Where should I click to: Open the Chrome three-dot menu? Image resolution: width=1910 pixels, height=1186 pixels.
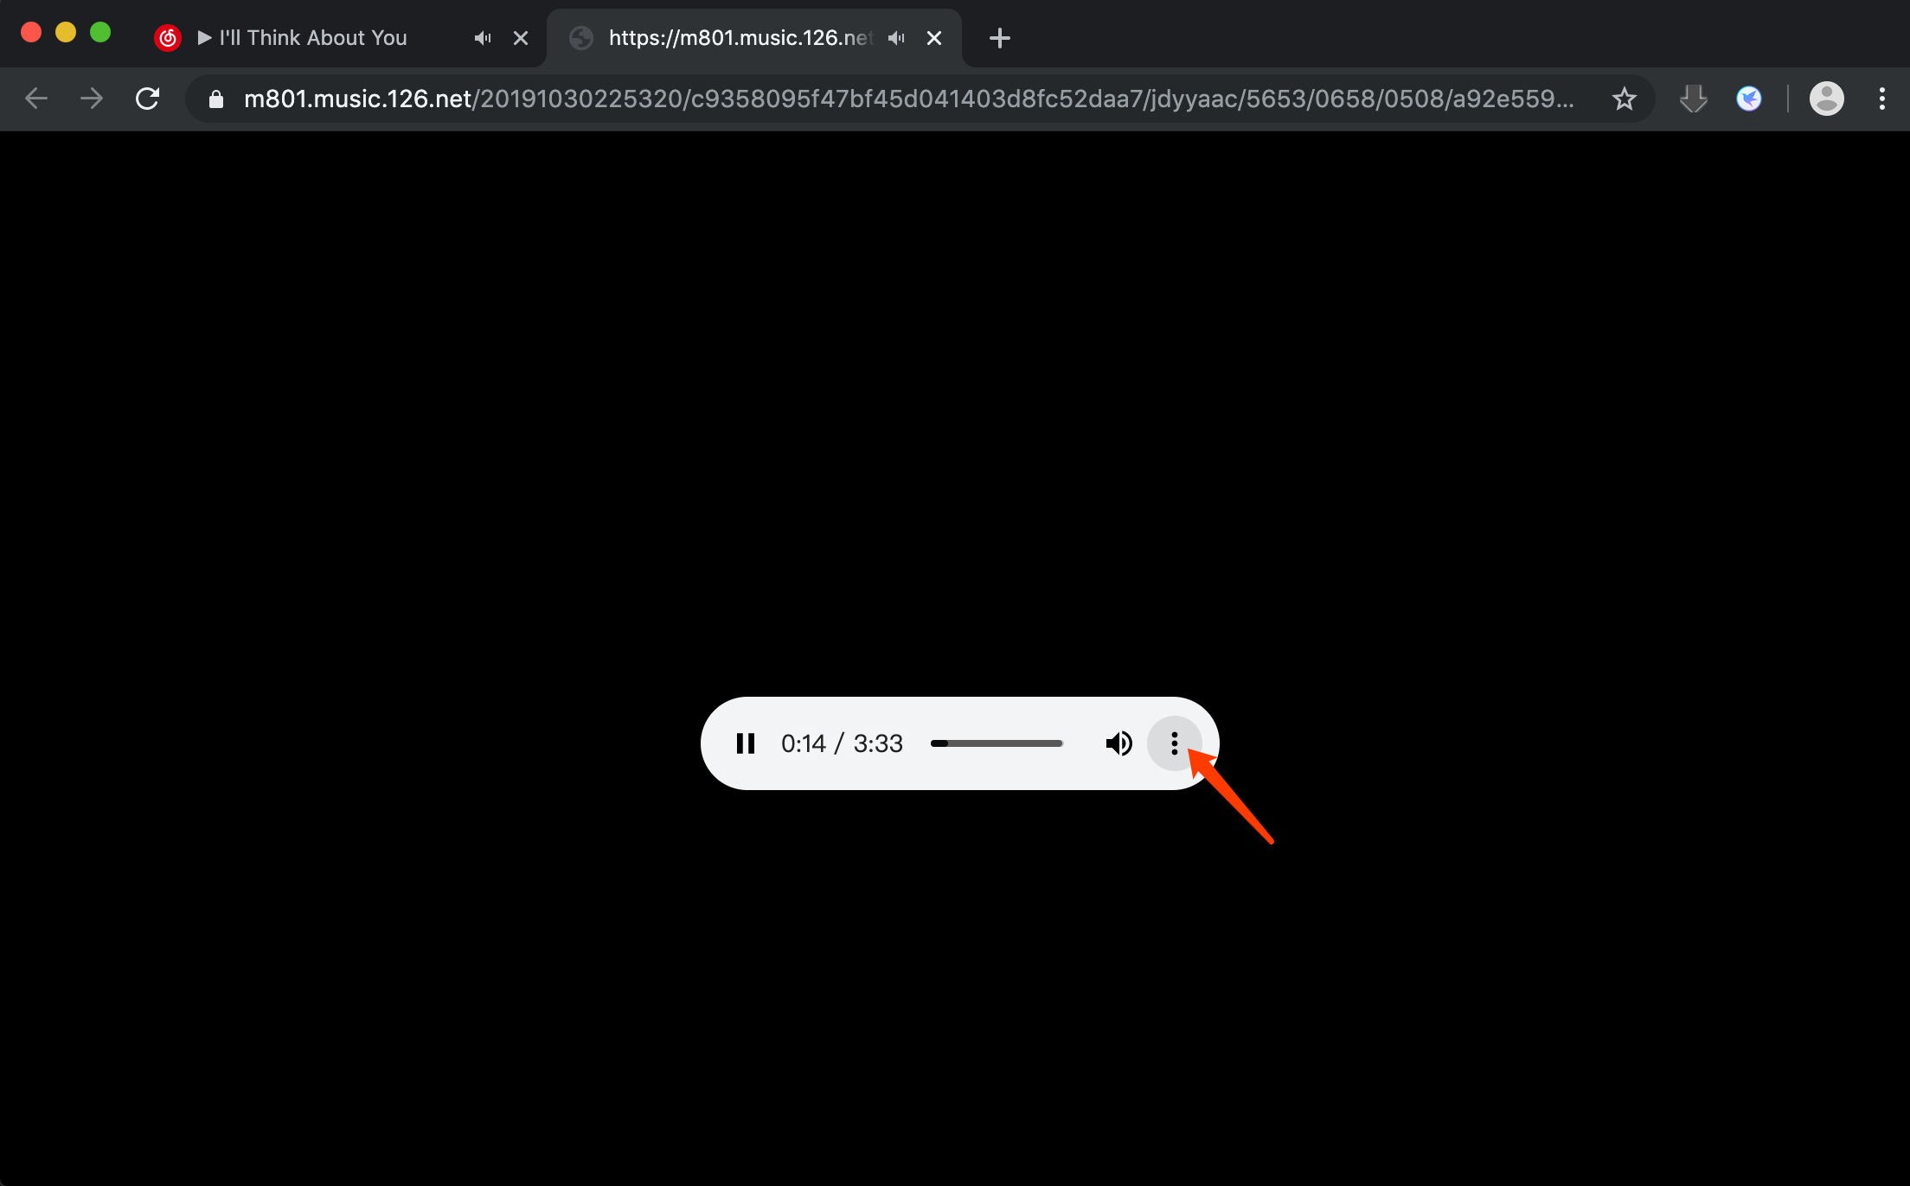[1881, 99]
